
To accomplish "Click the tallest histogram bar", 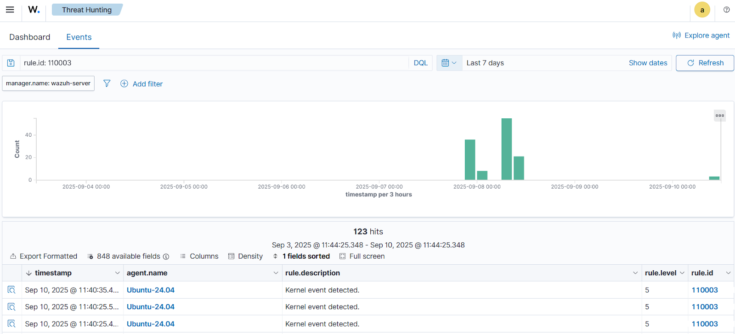I will coord(506,149).
